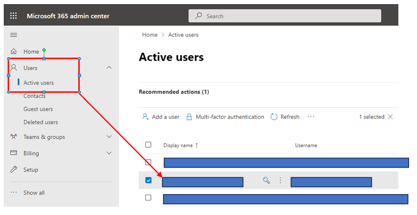
Task: Click the Add a user icon
Action: (145, 117)
